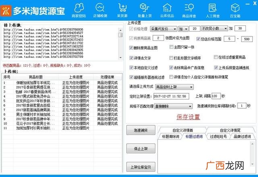
Task: Click the filter words text area
Action: point(204,156)
